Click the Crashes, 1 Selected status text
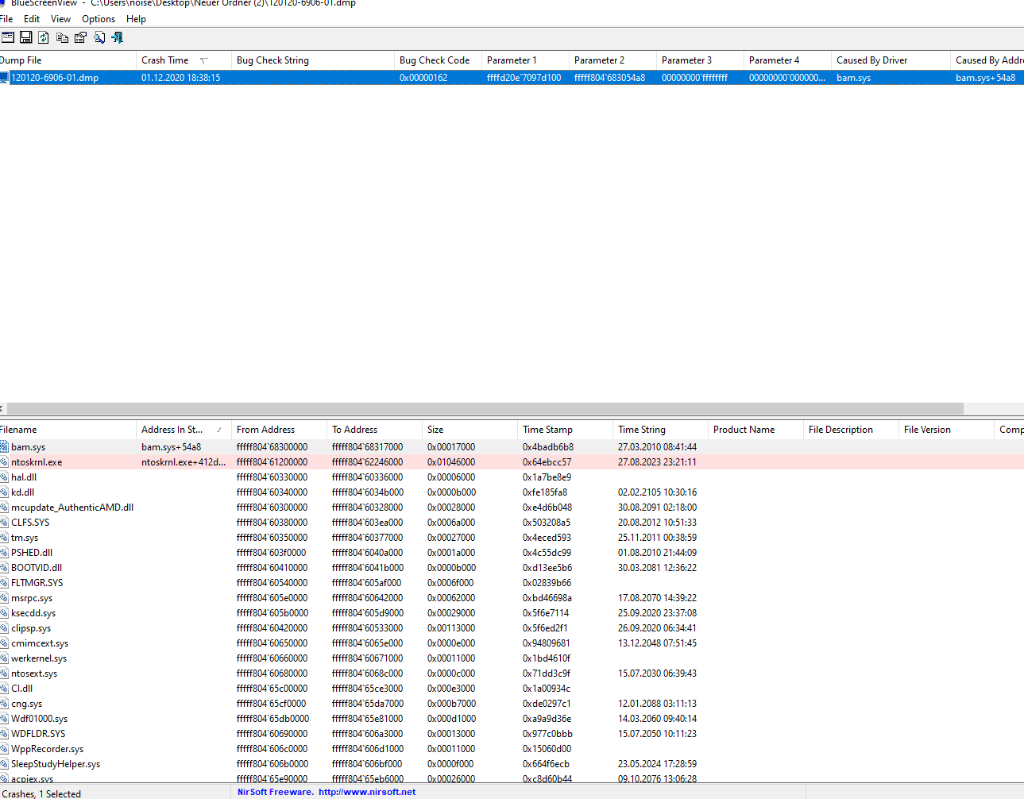The width and height of the screenshot is (1024, 799). tap(41, 793)
